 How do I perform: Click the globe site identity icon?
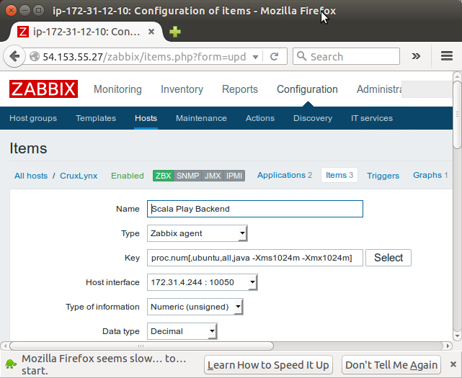point(35,56)
